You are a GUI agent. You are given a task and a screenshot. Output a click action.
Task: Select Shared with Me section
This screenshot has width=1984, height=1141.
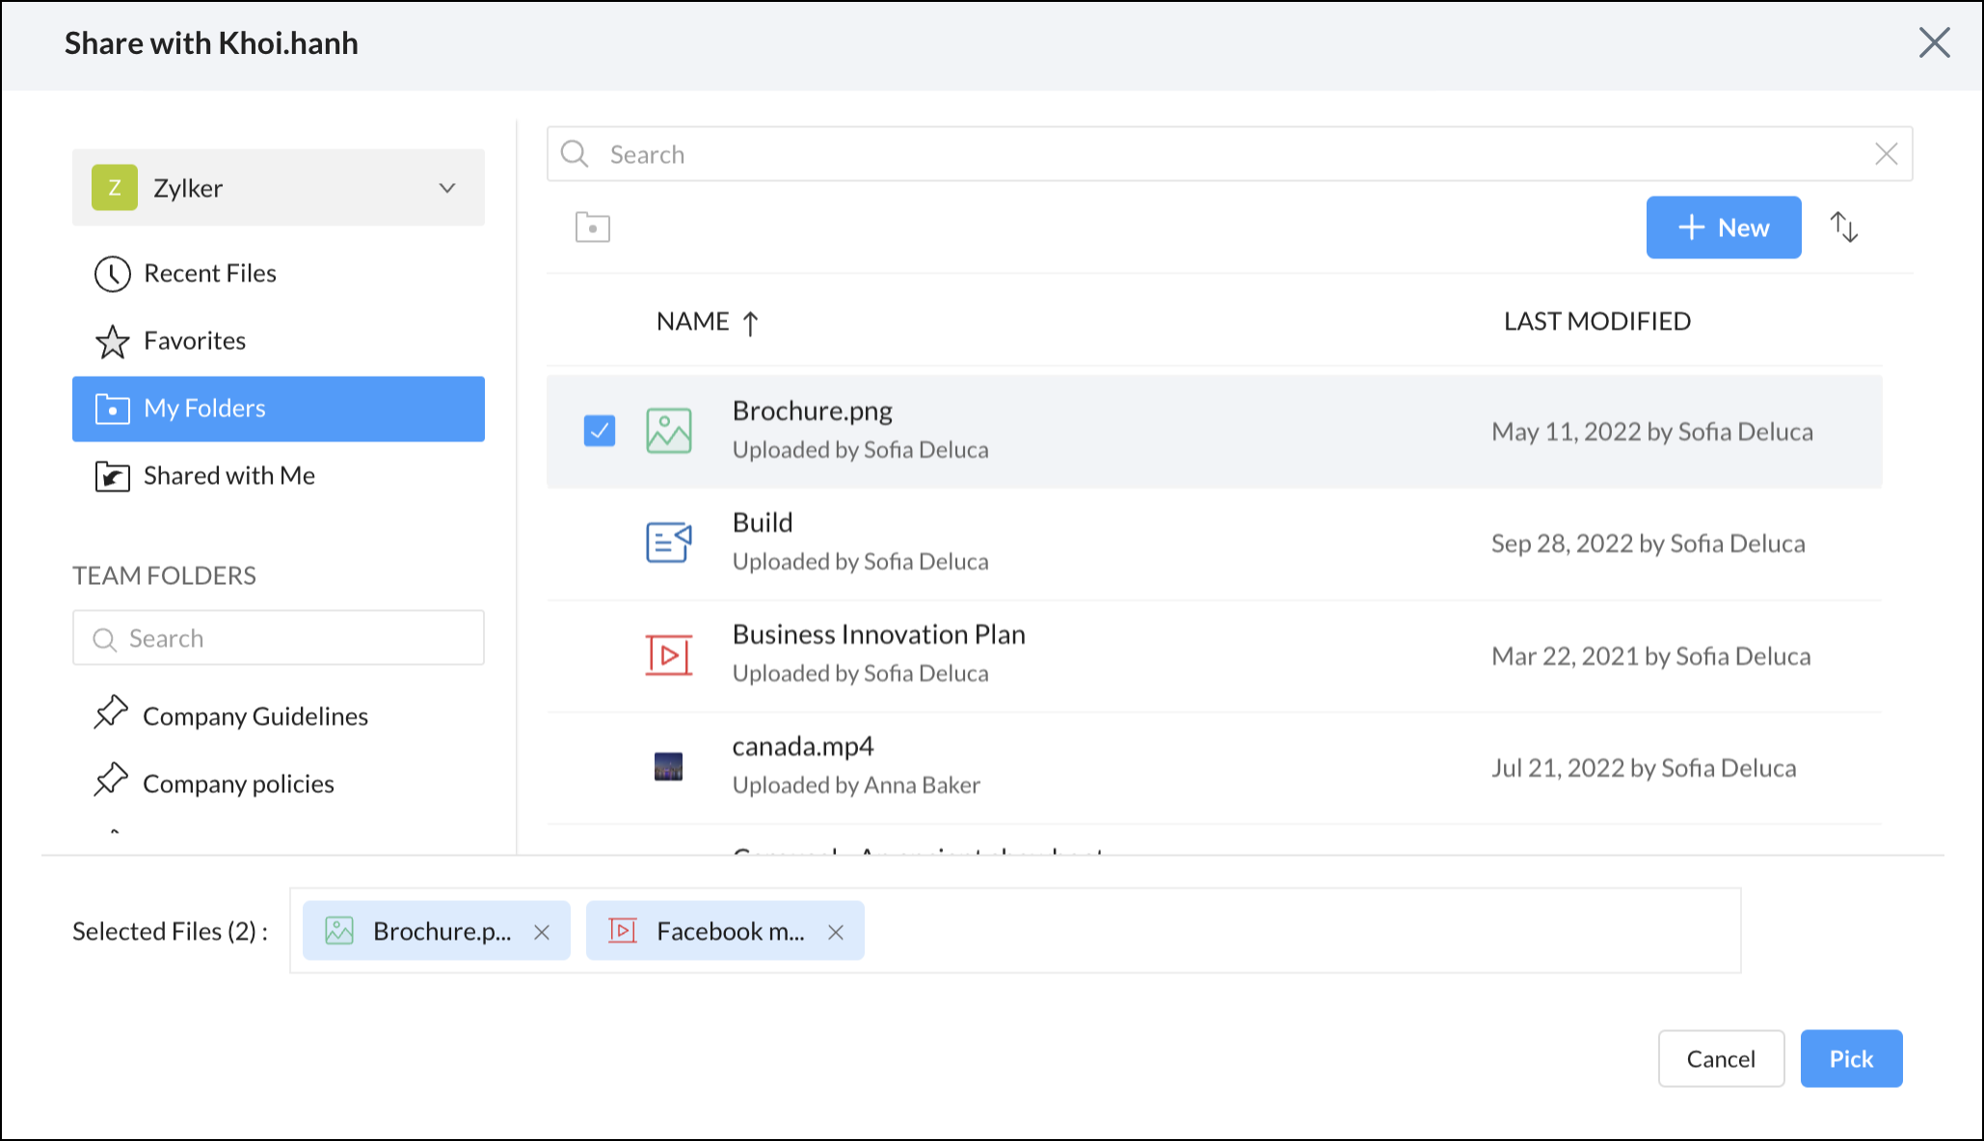(228, 476)
